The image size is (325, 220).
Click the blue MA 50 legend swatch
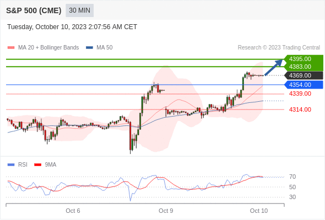coord(89,48)
